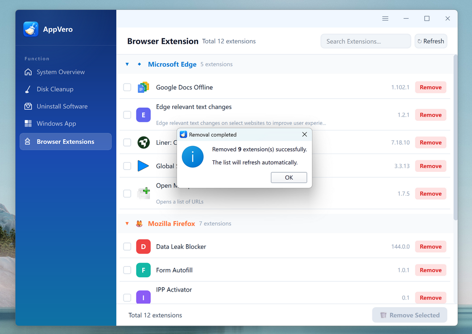Remove the extension with version 1.7.5

pyautogui.click(x=431, y=194)
